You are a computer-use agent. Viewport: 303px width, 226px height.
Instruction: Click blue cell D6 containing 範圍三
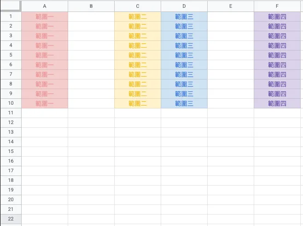click(x=184, y=65)
